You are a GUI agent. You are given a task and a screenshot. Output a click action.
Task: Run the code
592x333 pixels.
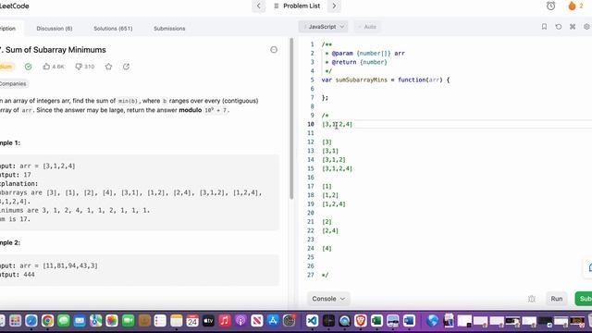point(557,299)
